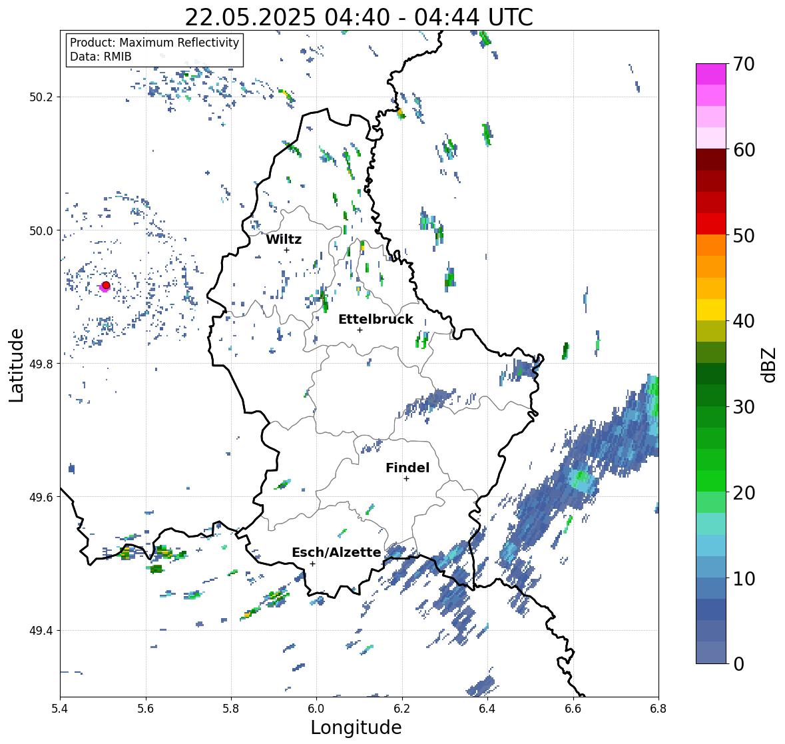Click the Ettelbruck station cross marker
This screenshot has width=785, height=744.
(x=360, y=330)
